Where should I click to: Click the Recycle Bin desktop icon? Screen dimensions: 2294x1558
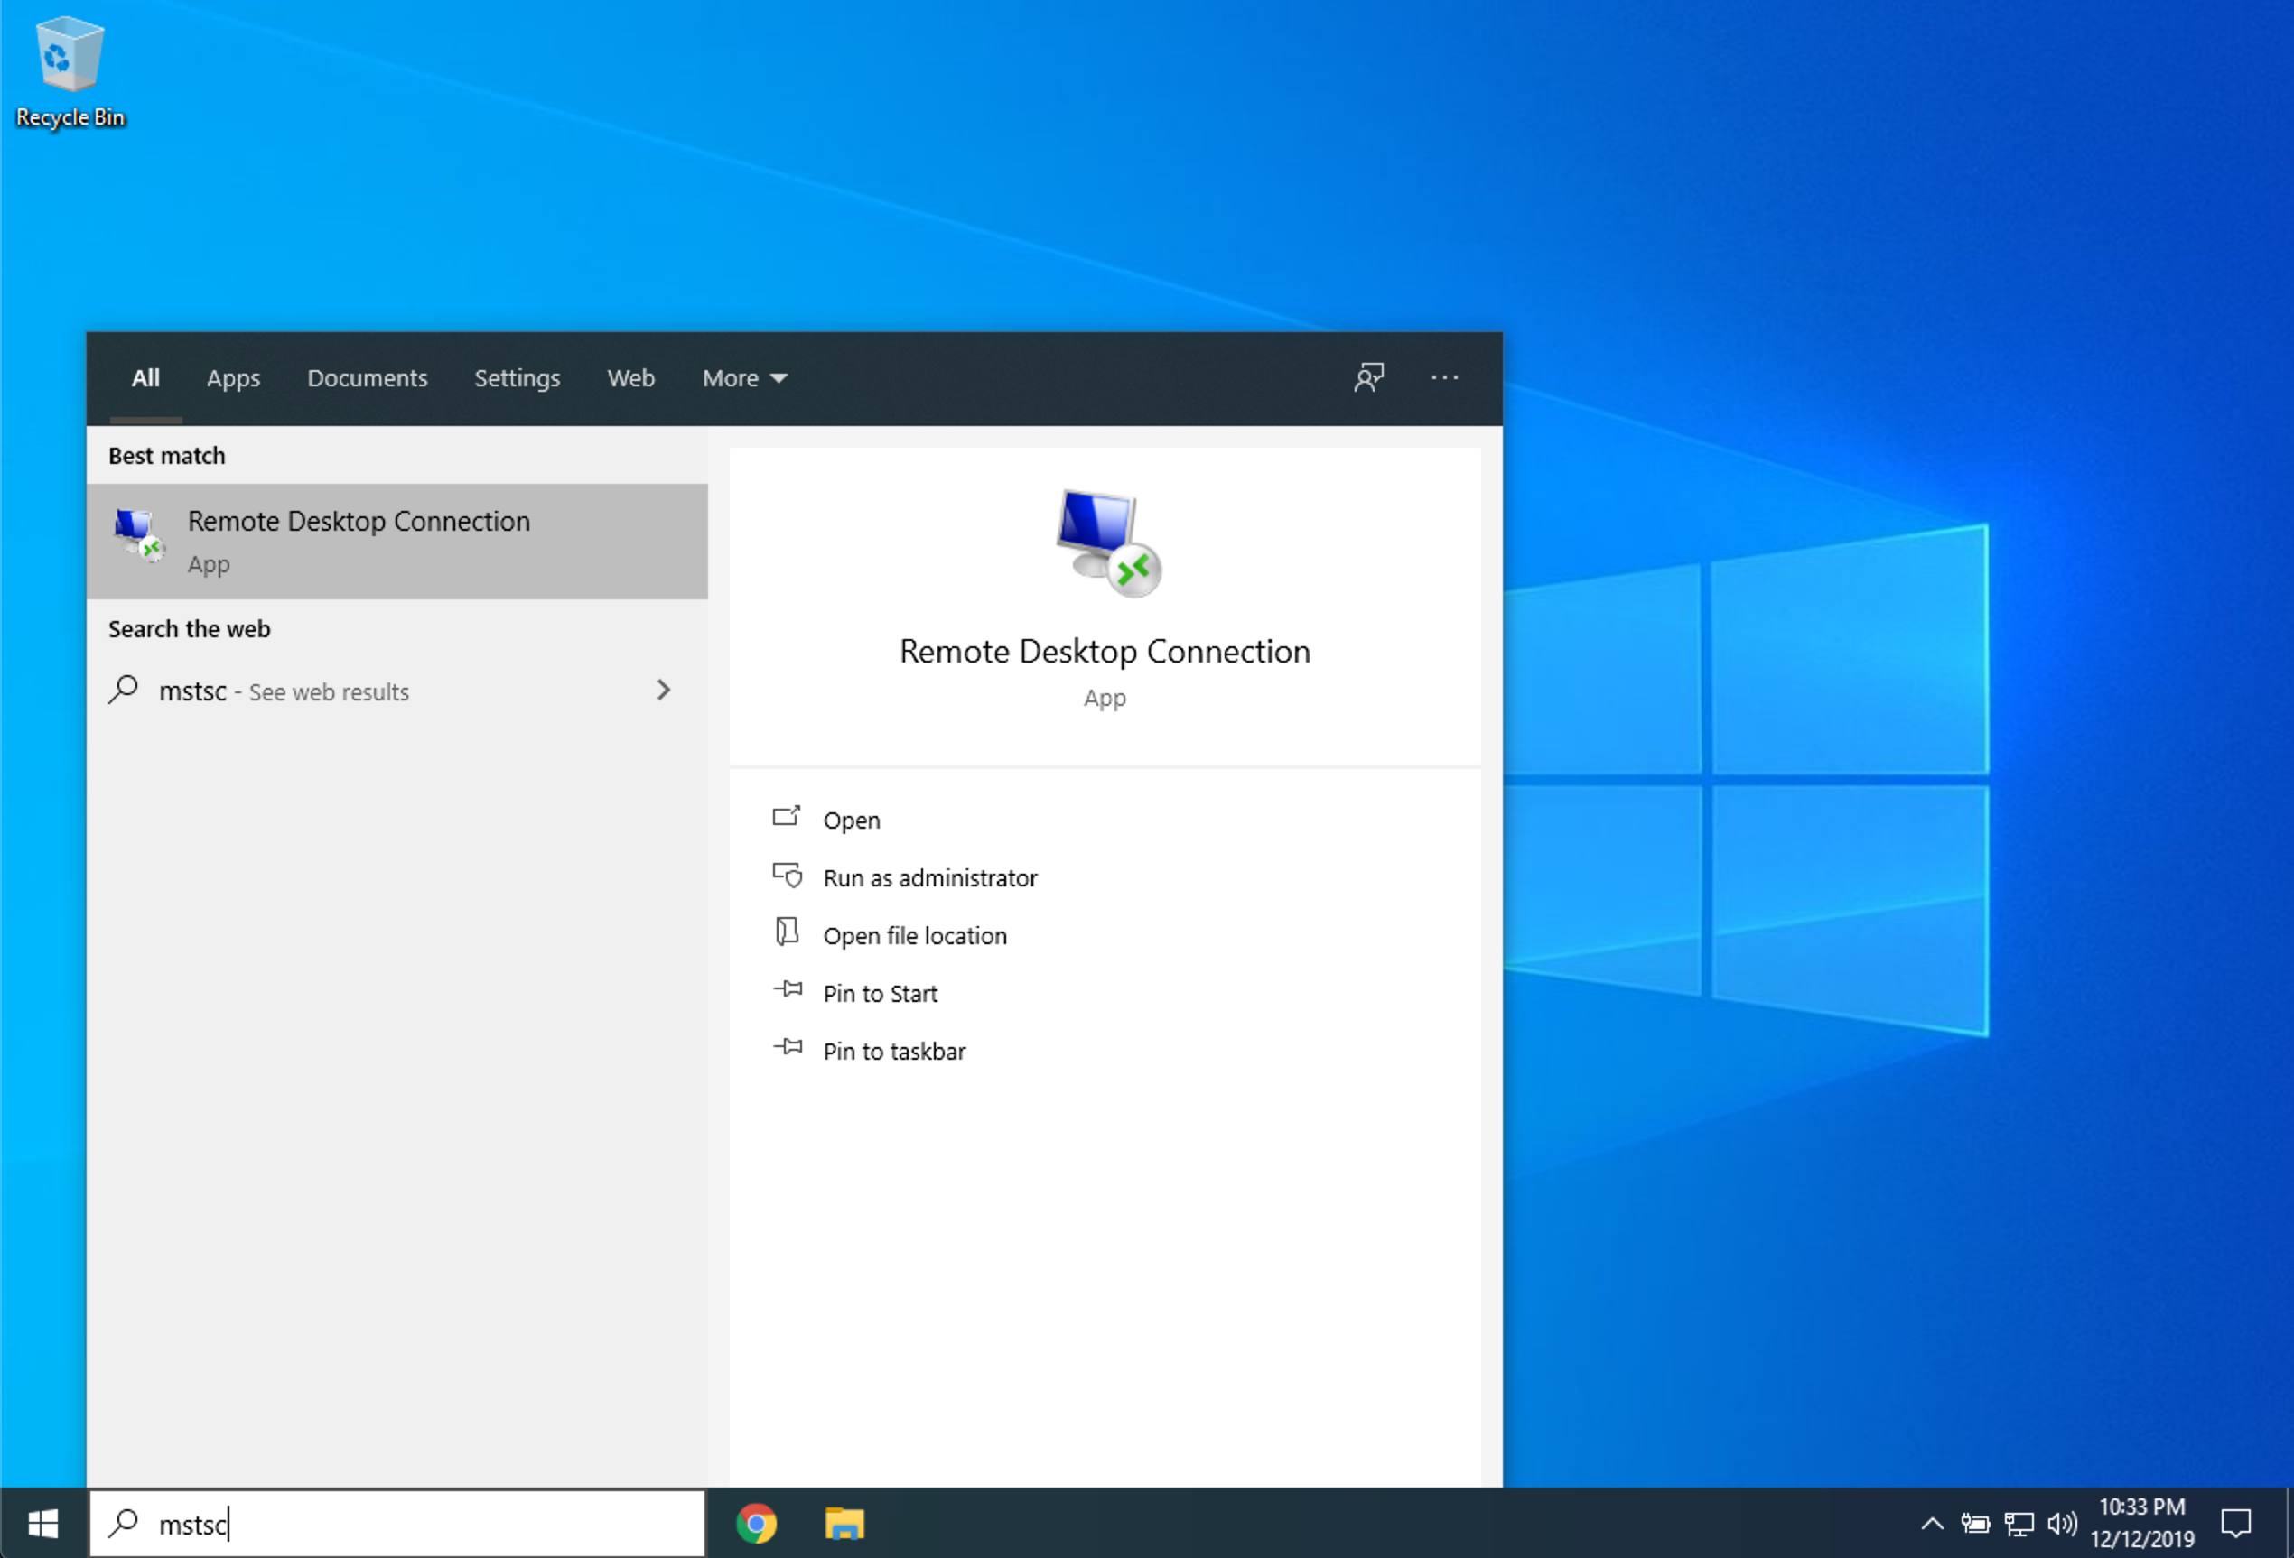pos(70,71)
